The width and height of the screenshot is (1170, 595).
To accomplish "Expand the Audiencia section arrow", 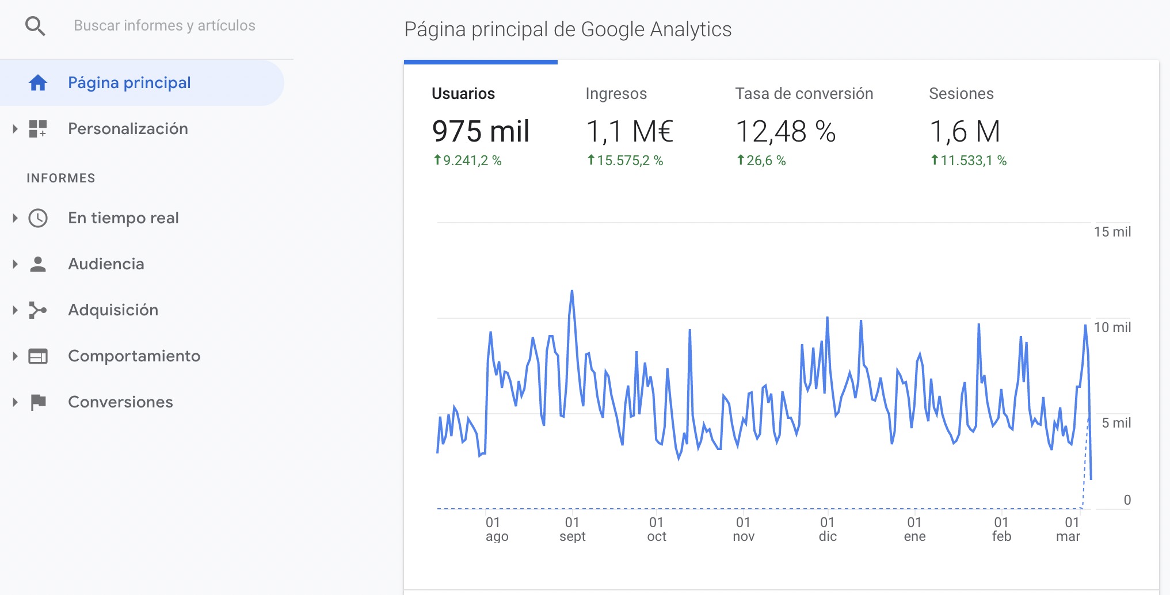I will click(15, 264).
